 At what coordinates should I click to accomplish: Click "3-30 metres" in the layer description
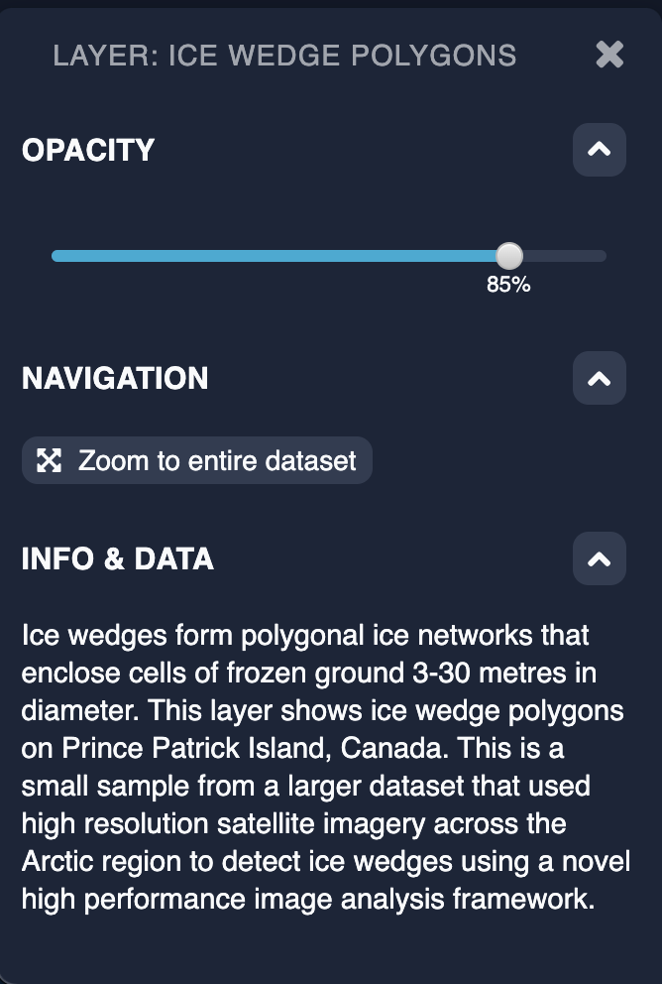(x=474, y=673)
